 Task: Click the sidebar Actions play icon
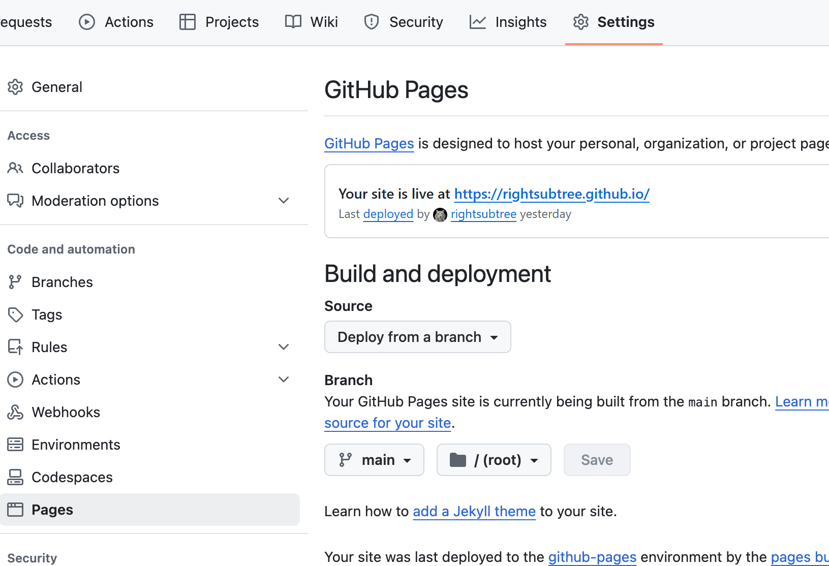click(x=15, y=380)
